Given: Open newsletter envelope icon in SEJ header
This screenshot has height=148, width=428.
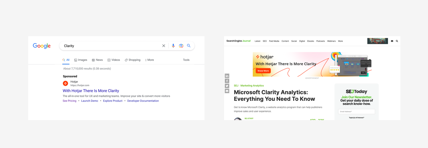Looking at the screenshot, I should point(392,41).
